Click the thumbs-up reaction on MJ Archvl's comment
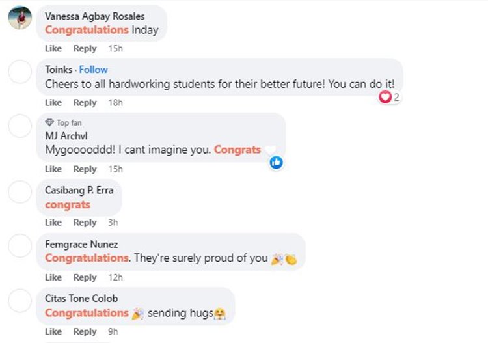The image size is (488, 343). point(276,162)
